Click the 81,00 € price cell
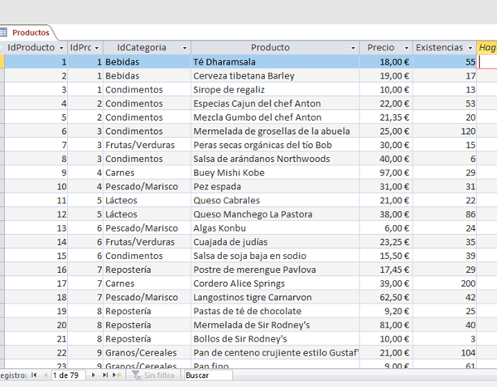497x387 pixels. (386, 325)
